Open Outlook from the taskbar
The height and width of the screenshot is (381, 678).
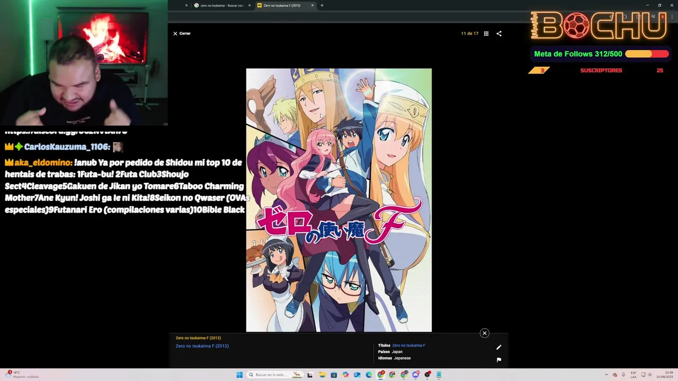pos(357,375)
